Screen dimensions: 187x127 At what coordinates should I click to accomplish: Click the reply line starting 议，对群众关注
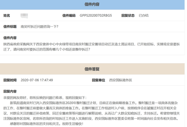91,113
